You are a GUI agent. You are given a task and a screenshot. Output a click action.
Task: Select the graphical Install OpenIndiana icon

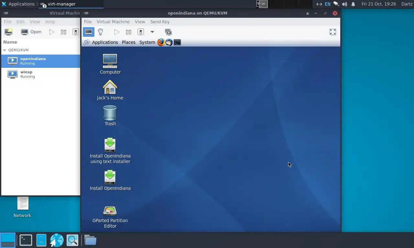point(110,180)
